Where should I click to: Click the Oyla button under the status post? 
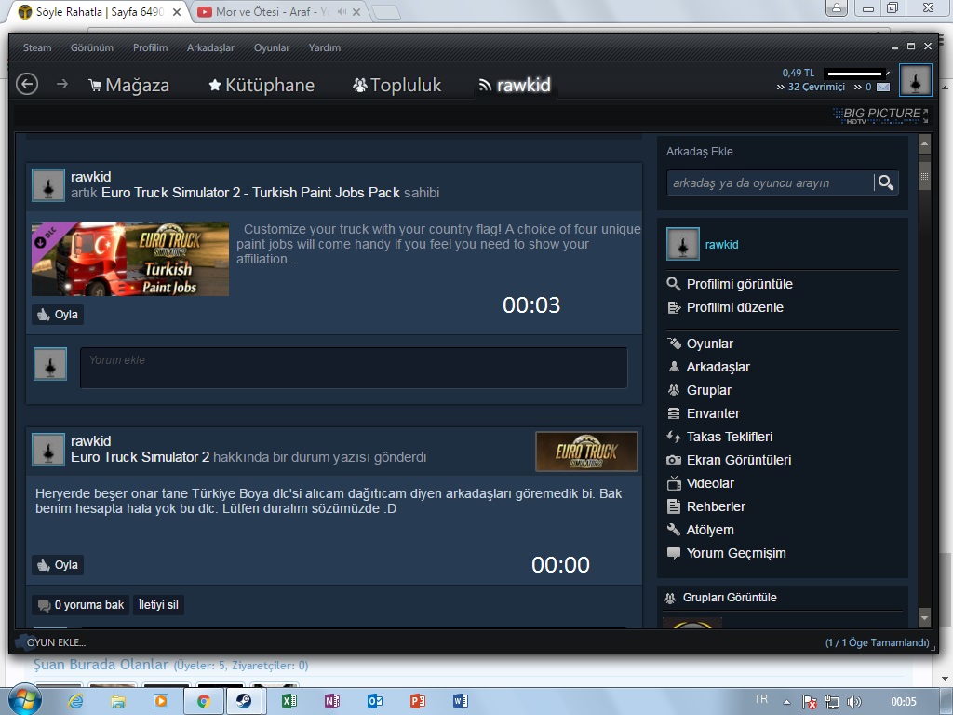click(x=58, y=565)
